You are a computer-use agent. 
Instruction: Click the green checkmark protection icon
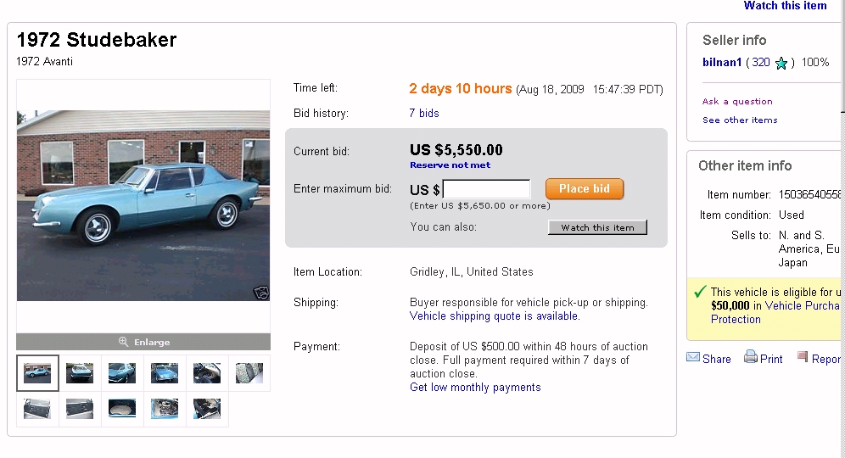[700, 292]
